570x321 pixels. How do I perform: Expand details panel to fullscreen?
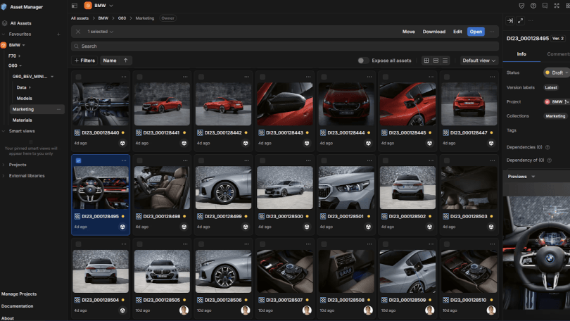click(x=521, y=20)
